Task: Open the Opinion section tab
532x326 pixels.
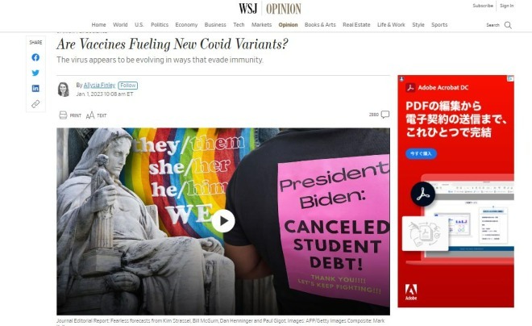Action: click(288, 25)
